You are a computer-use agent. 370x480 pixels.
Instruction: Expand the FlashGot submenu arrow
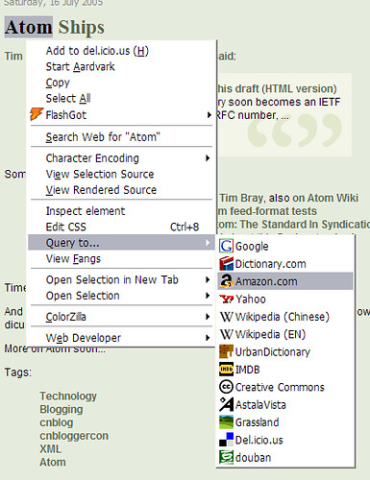(x=209, y=114)
